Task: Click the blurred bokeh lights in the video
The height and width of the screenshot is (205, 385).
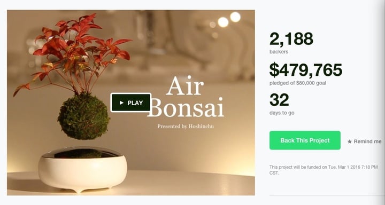Action: 229,20
